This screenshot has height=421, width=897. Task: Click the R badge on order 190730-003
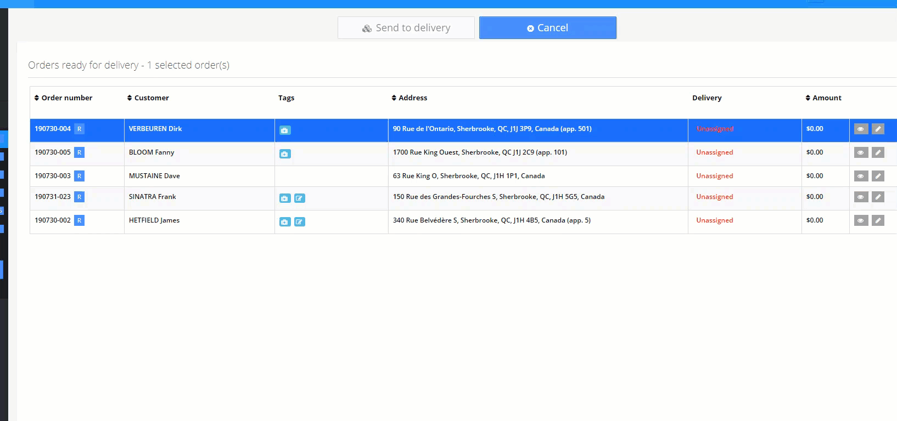[x=80, y=177]
